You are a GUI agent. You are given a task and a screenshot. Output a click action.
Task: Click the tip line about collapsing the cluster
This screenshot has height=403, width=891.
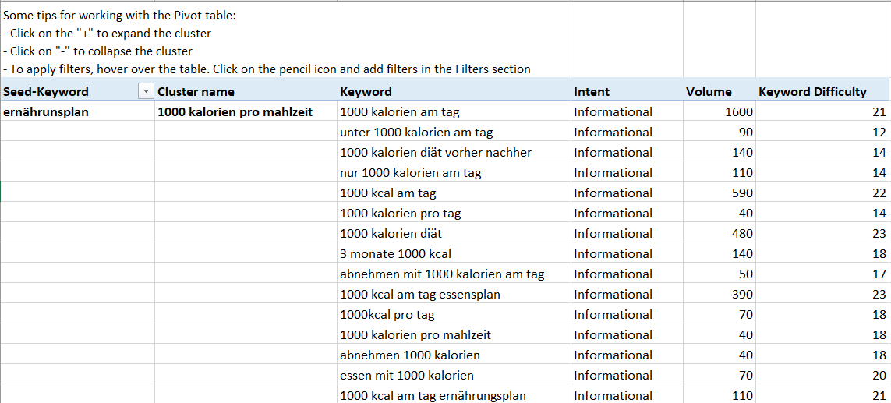point(97,51)
